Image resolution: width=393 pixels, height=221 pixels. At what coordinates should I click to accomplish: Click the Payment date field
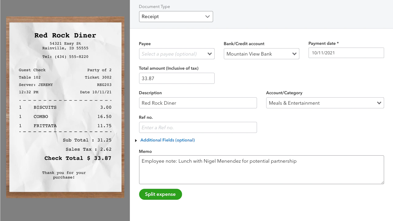click(x=346, y=53)
